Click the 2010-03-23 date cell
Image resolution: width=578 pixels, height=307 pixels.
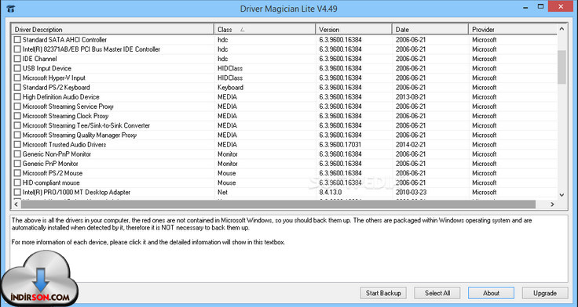point(411,193)
